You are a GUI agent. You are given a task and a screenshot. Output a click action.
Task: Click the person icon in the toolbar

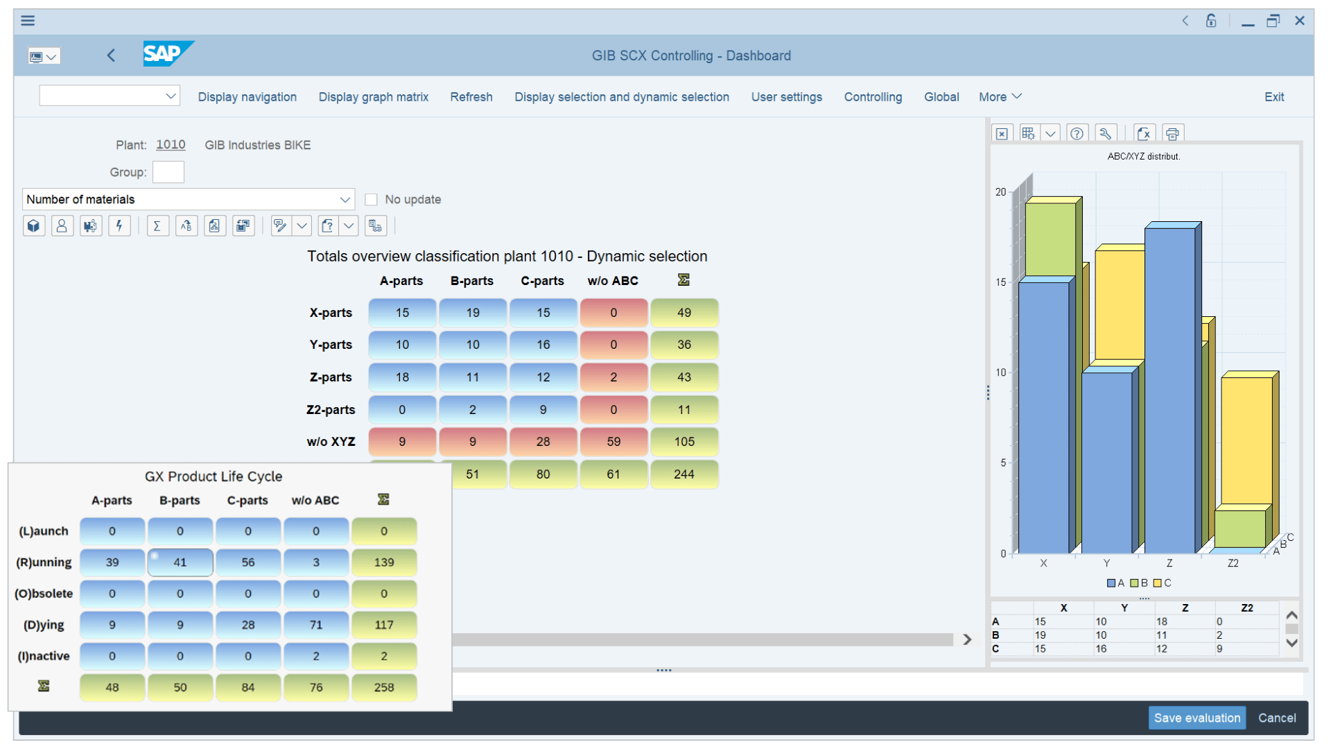tap(62, 225)
